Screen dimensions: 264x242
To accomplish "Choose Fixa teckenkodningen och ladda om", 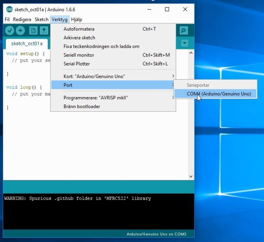I will 113,46.
